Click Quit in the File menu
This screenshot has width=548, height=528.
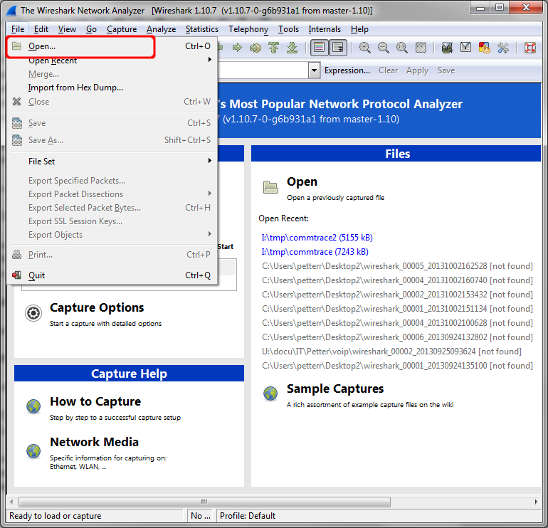[36, 275]
